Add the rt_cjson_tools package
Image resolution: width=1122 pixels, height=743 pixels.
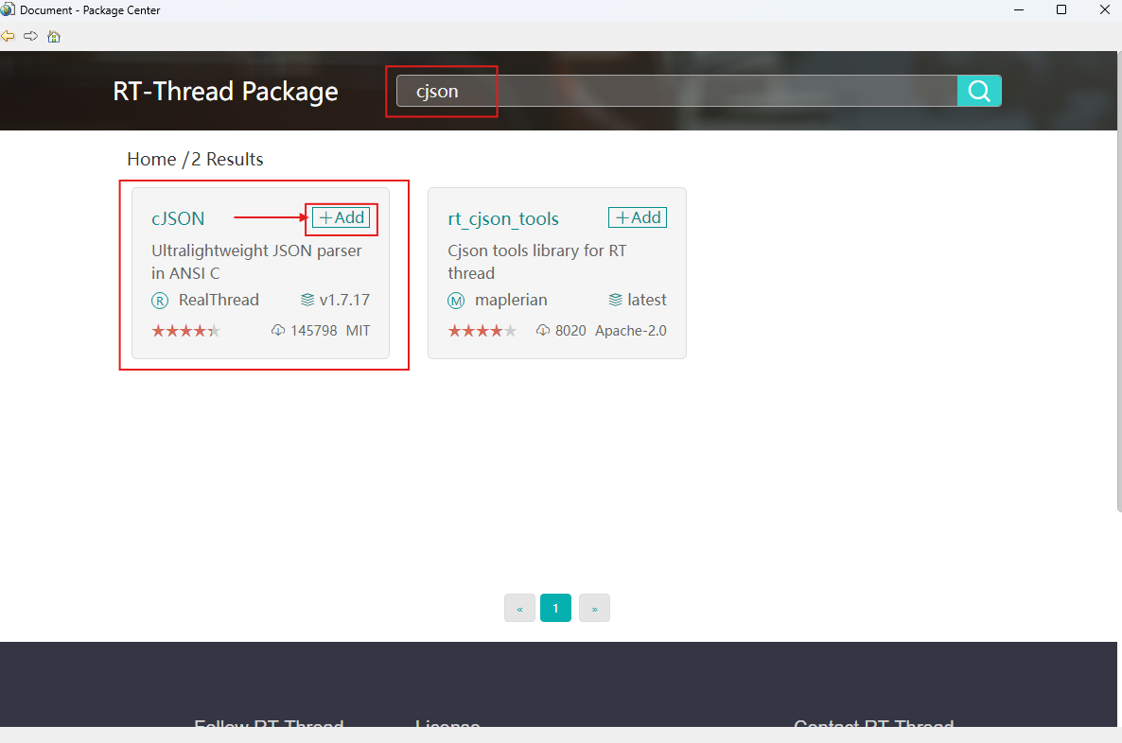(x=638, y=217)
